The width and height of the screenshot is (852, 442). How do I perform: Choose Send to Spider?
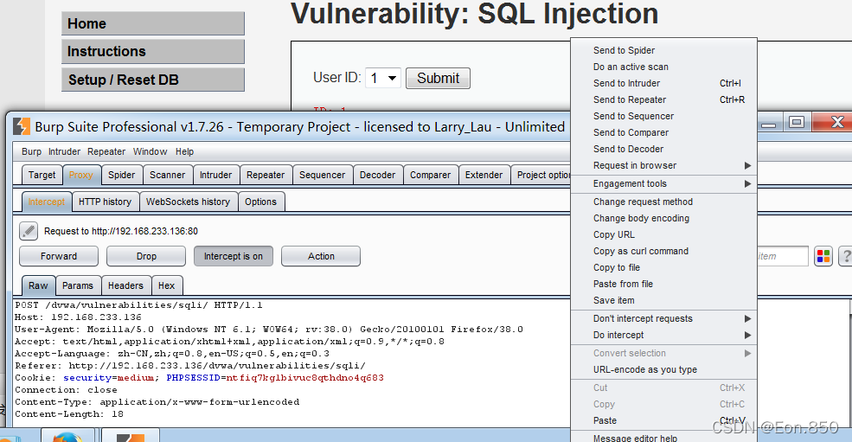click(x=663, y=50)
